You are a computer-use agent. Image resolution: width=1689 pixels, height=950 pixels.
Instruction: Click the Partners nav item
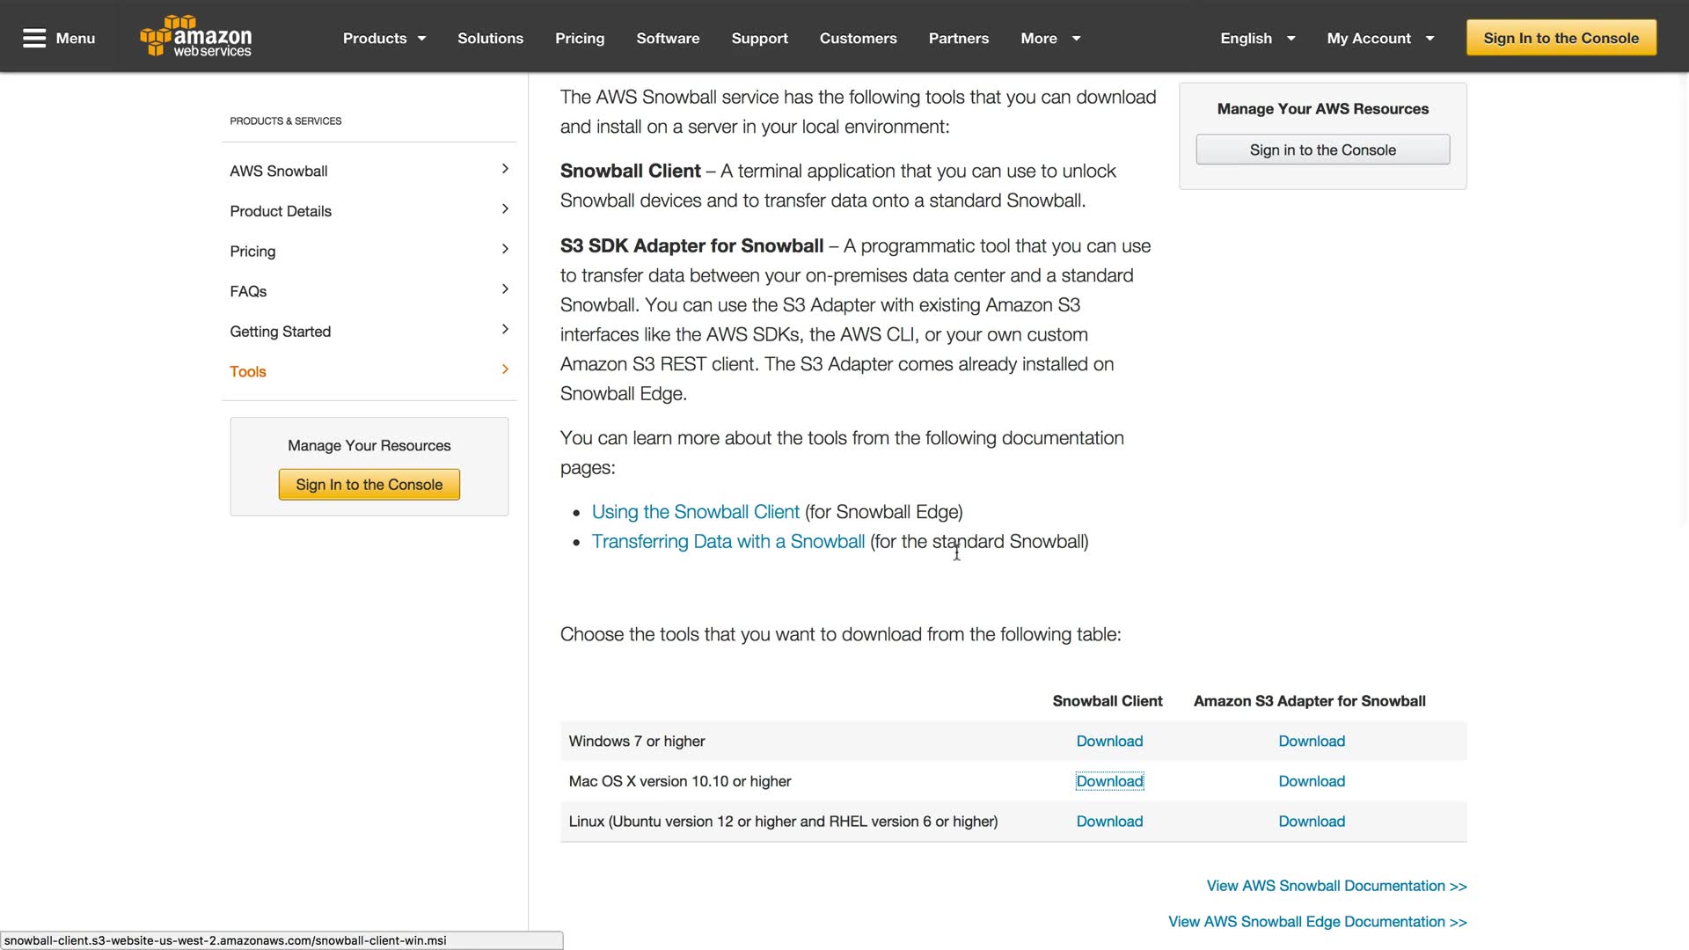(958, 38)
